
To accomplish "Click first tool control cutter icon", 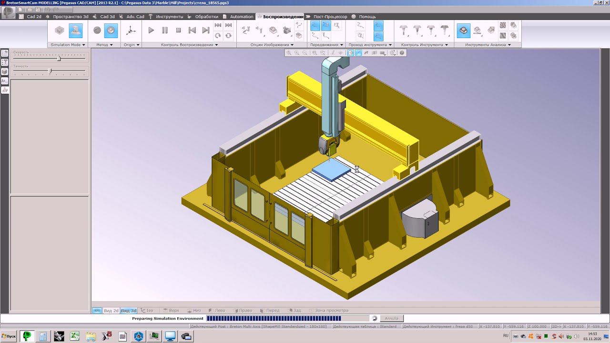I will (404, 30).
